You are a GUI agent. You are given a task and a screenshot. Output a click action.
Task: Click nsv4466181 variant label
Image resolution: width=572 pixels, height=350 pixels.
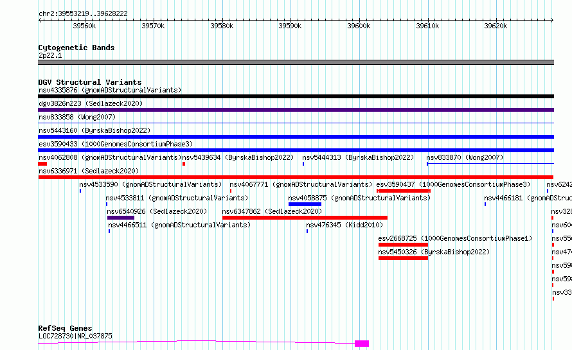tap(528, 198)
